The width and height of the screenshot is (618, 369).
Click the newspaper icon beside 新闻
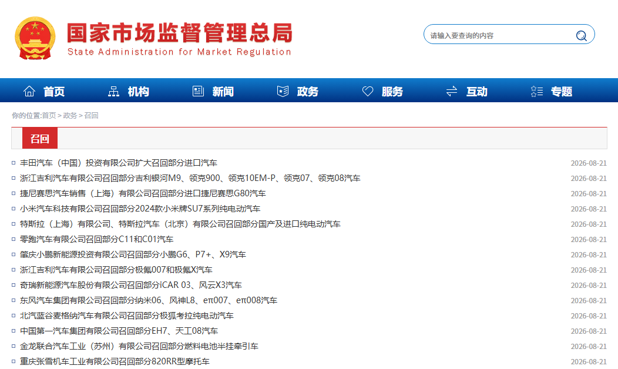(198, 91)
